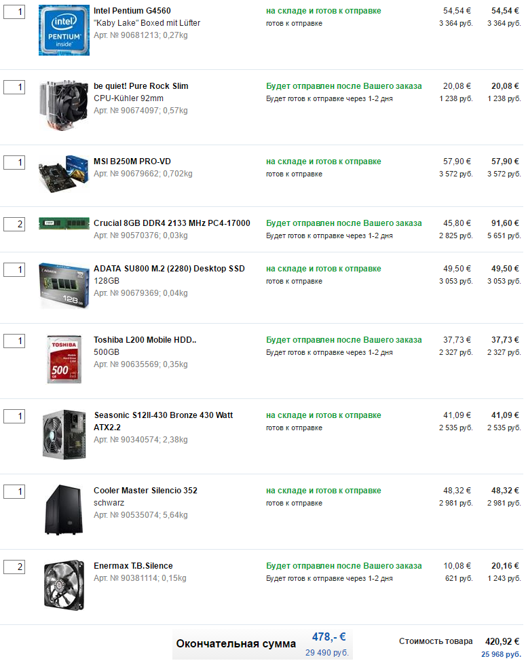This screenshot has width=526, height=663.
Task: Open the Cooler Master Silencio 352 case image
Action: 64,510
